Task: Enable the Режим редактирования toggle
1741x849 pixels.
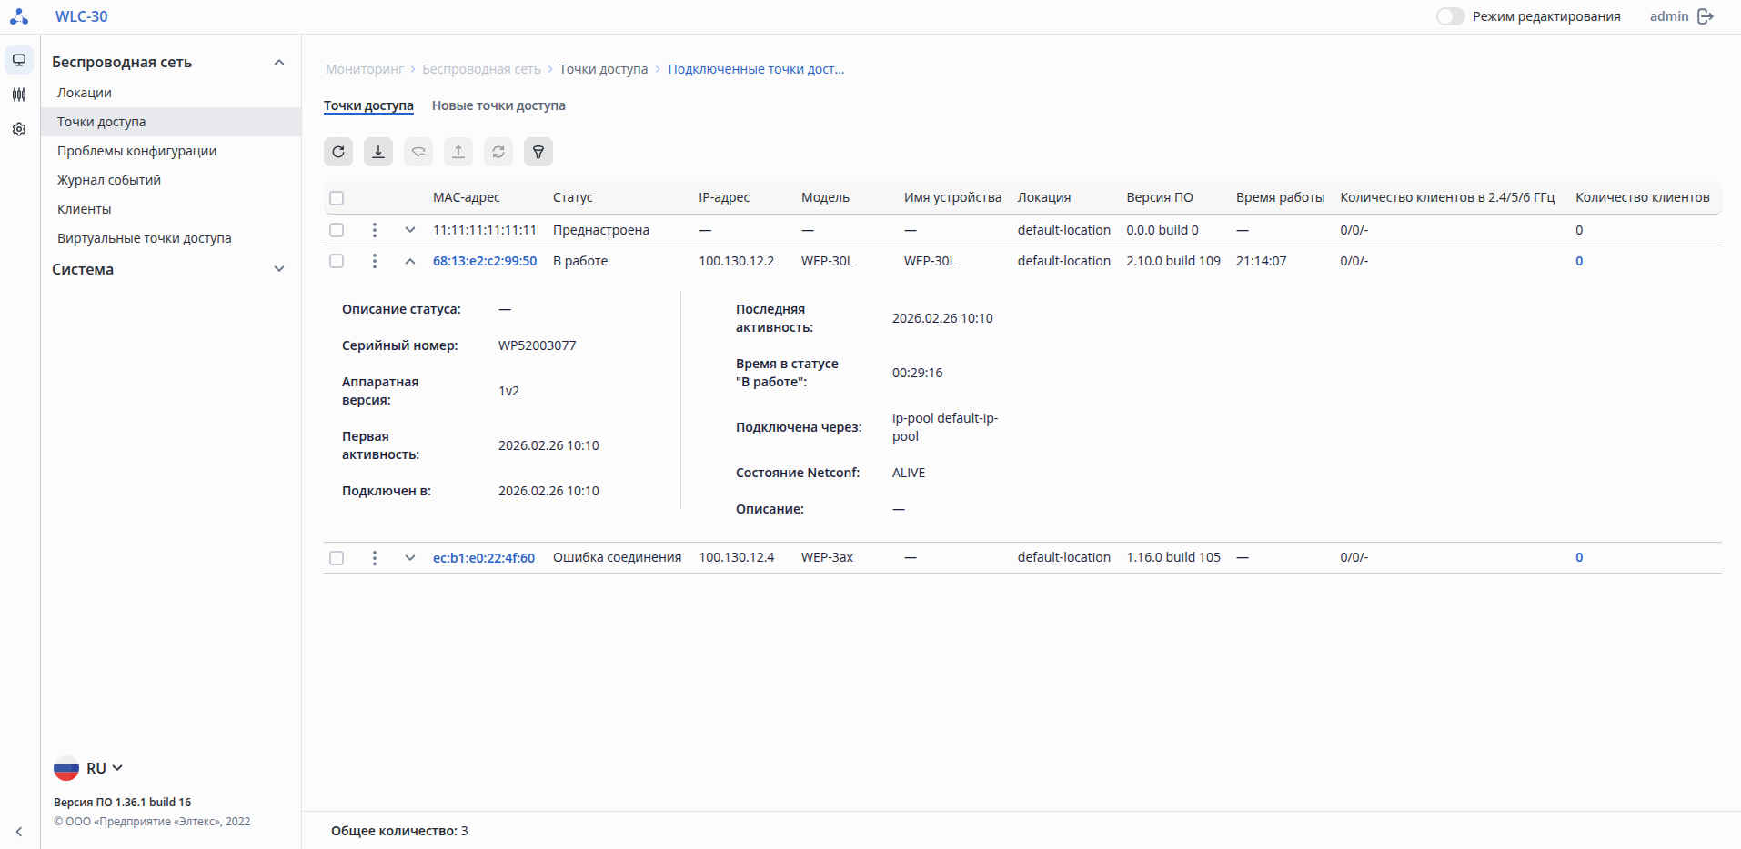Action: pyautogui.click(x=1450, y=16)
